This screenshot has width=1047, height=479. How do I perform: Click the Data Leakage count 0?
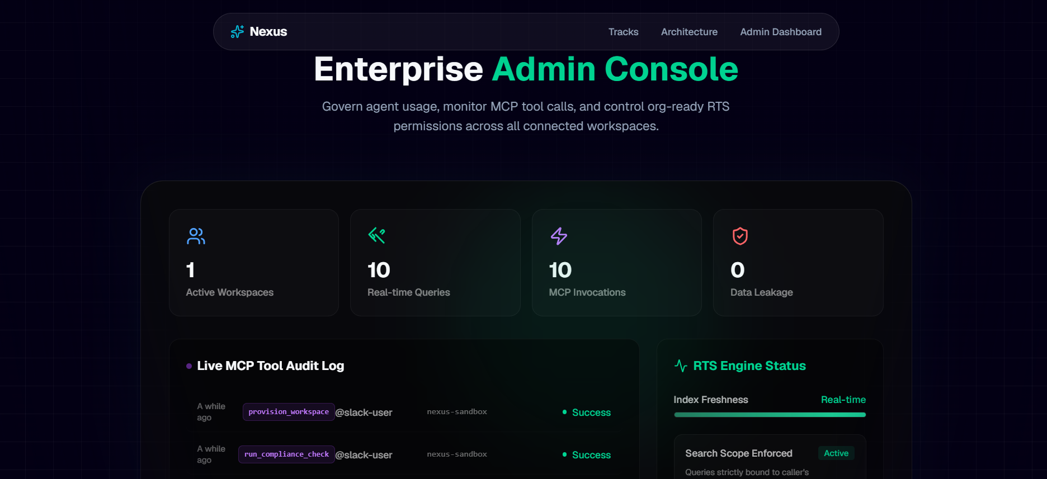[x=738, y=271]
